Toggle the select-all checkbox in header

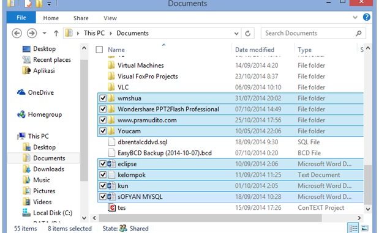(99, 50)
